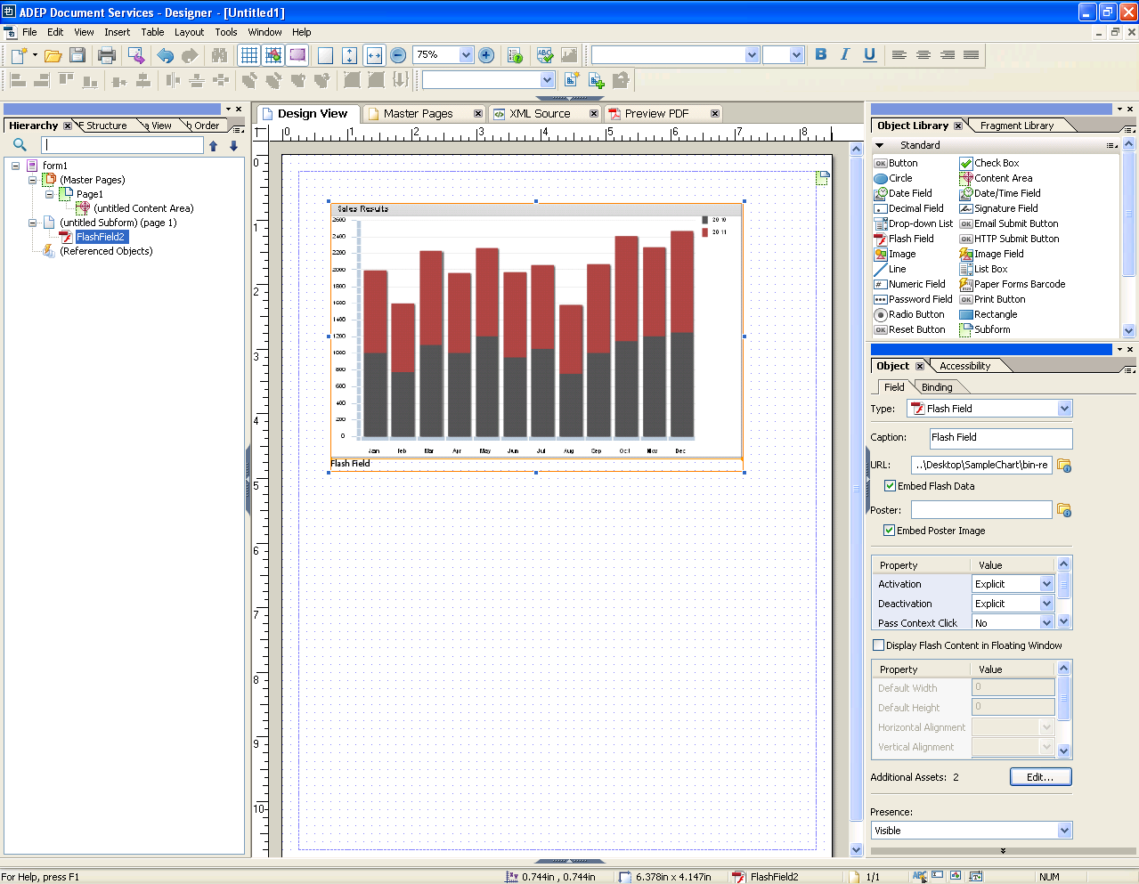Viewport: 1139px width, 884px height.
Task: Open the Layout menu
Action: [x=189, y=32]
